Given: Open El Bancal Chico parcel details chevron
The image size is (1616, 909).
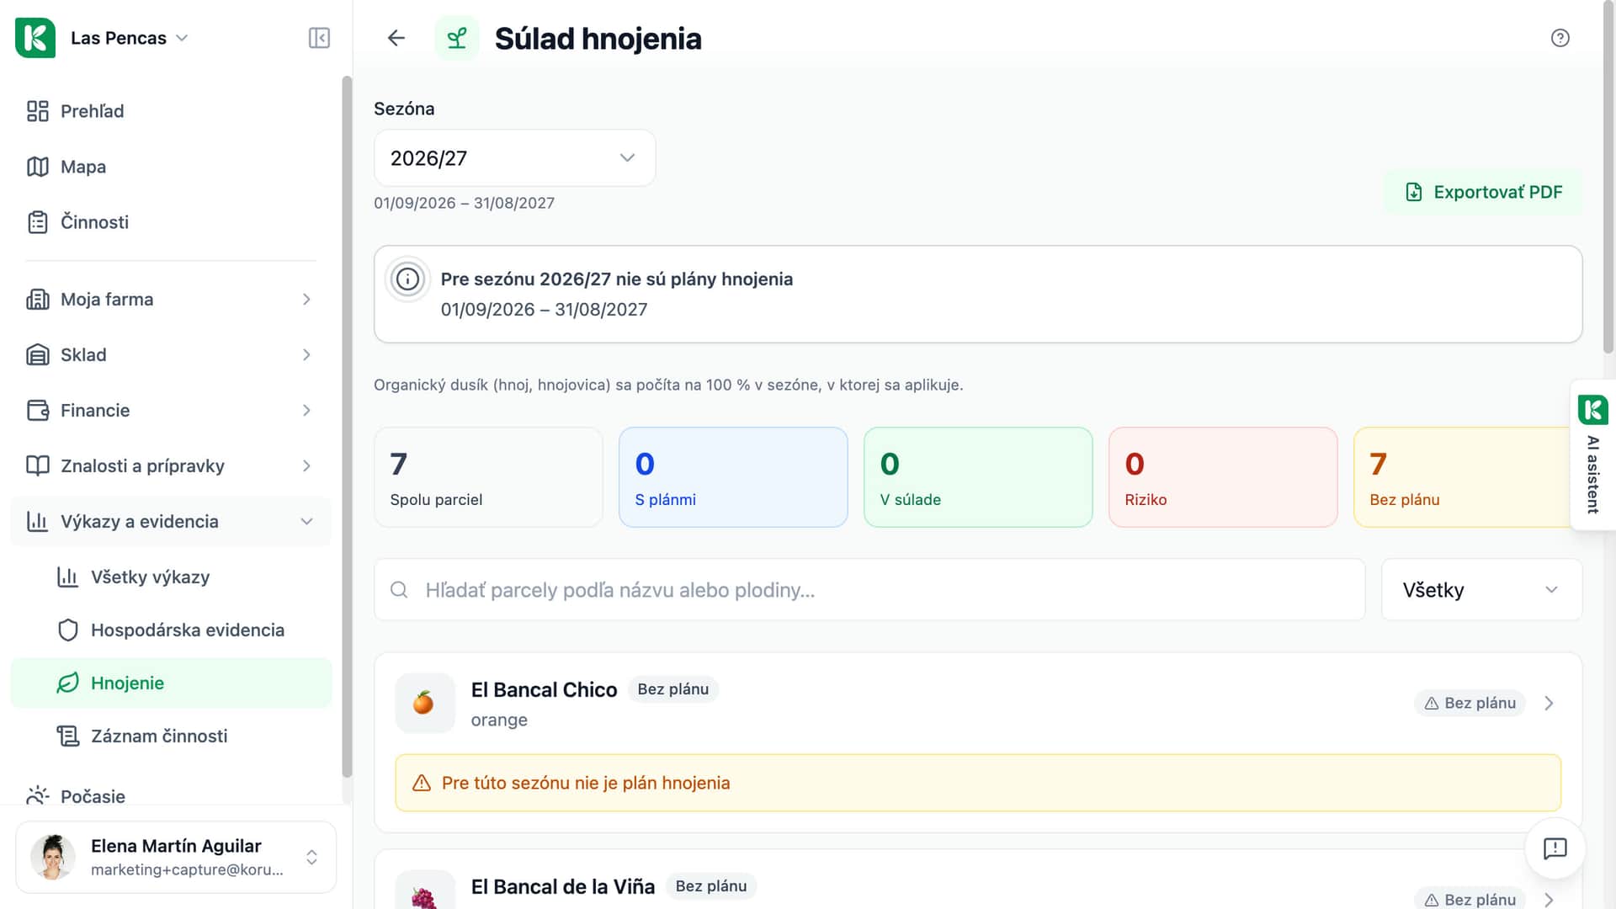Looking at the screenshot, I should coord(1549,704).
